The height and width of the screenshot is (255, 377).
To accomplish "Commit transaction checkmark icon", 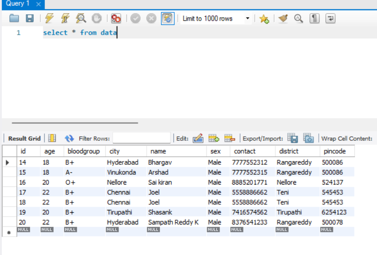I will (x=135, y=18).
